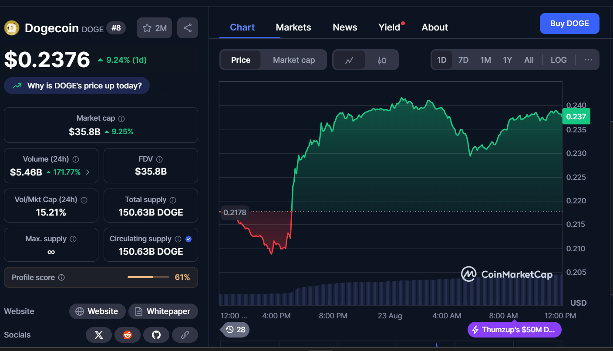613x351 pixels.
Task: Click info icon beside Profile score
Action: (x=61, y=277)
